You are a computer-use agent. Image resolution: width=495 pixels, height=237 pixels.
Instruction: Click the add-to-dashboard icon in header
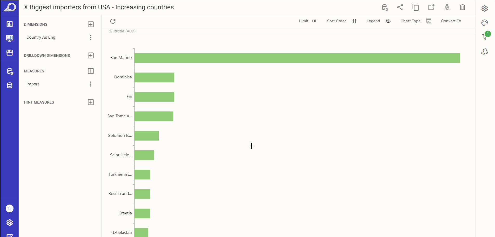coord(431,7)
